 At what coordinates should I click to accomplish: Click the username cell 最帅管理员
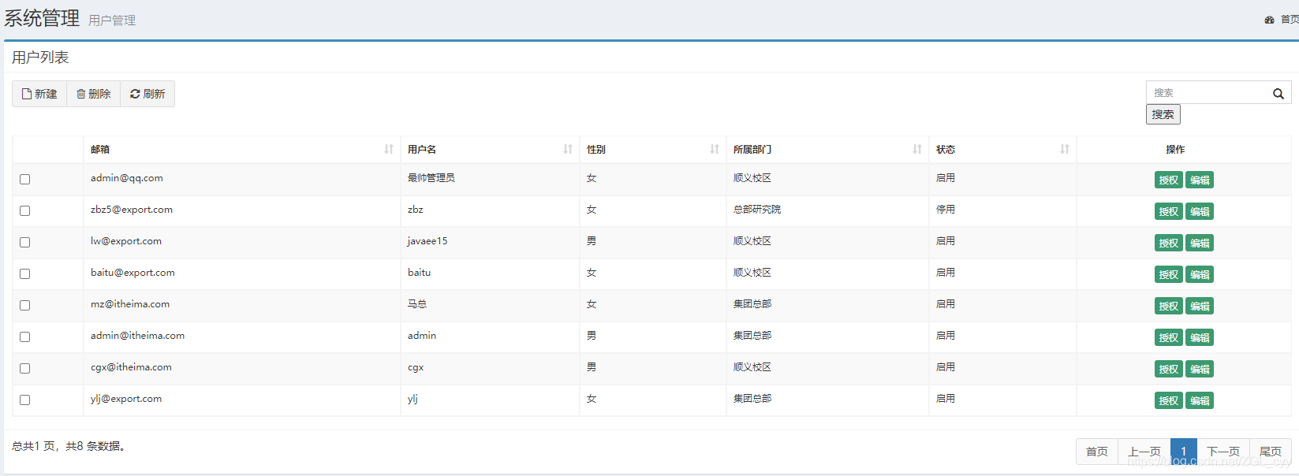[431, 178]
